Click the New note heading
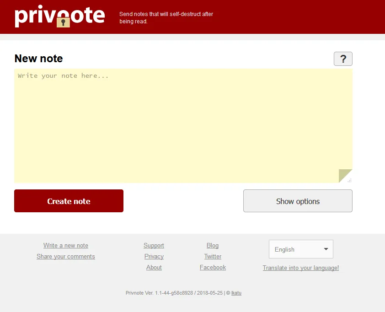 38,59
